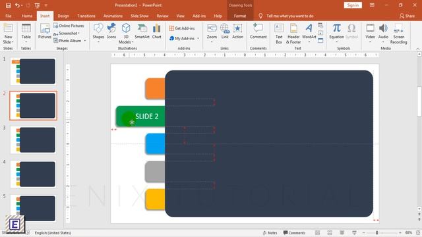Toggle the Comments pane
422x237 pixels.
point(294,232)
